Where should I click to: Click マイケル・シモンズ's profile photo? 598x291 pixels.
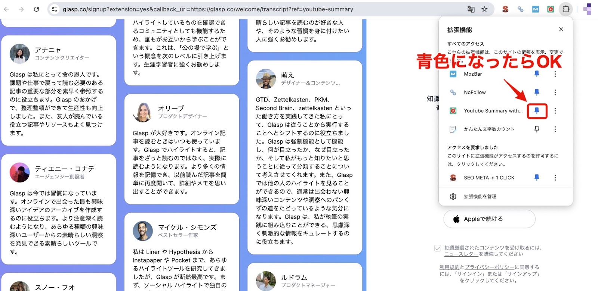click(143, 231)
